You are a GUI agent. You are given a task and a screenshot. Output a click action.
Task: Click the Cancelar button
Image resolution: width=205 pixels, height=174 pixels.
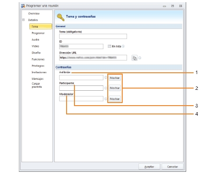[173, 167]
